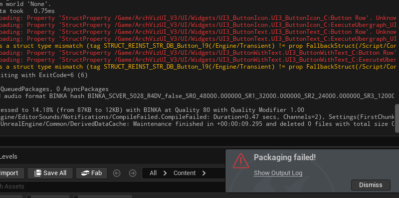Click the output log vertical scrollbar
Viewport: 399px width, 198px height.
point(397,118)
